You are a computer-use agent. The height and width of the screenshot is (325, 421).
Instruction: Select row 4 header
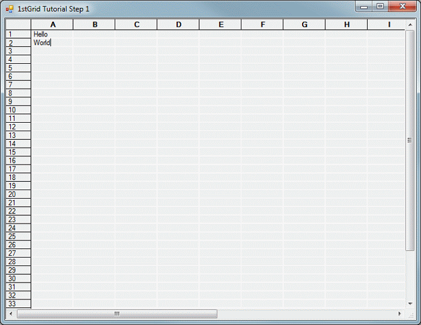coord(18,60)
